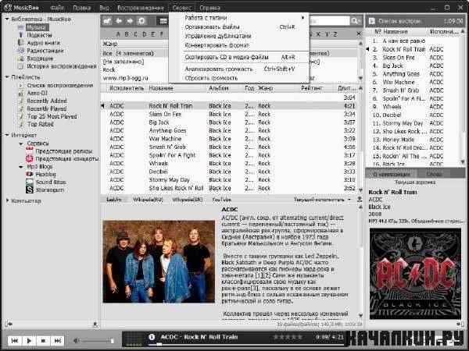Collapse the Интернет tree section
The height and width of the screenshot is (351, 469).
[x=7, y=135]
